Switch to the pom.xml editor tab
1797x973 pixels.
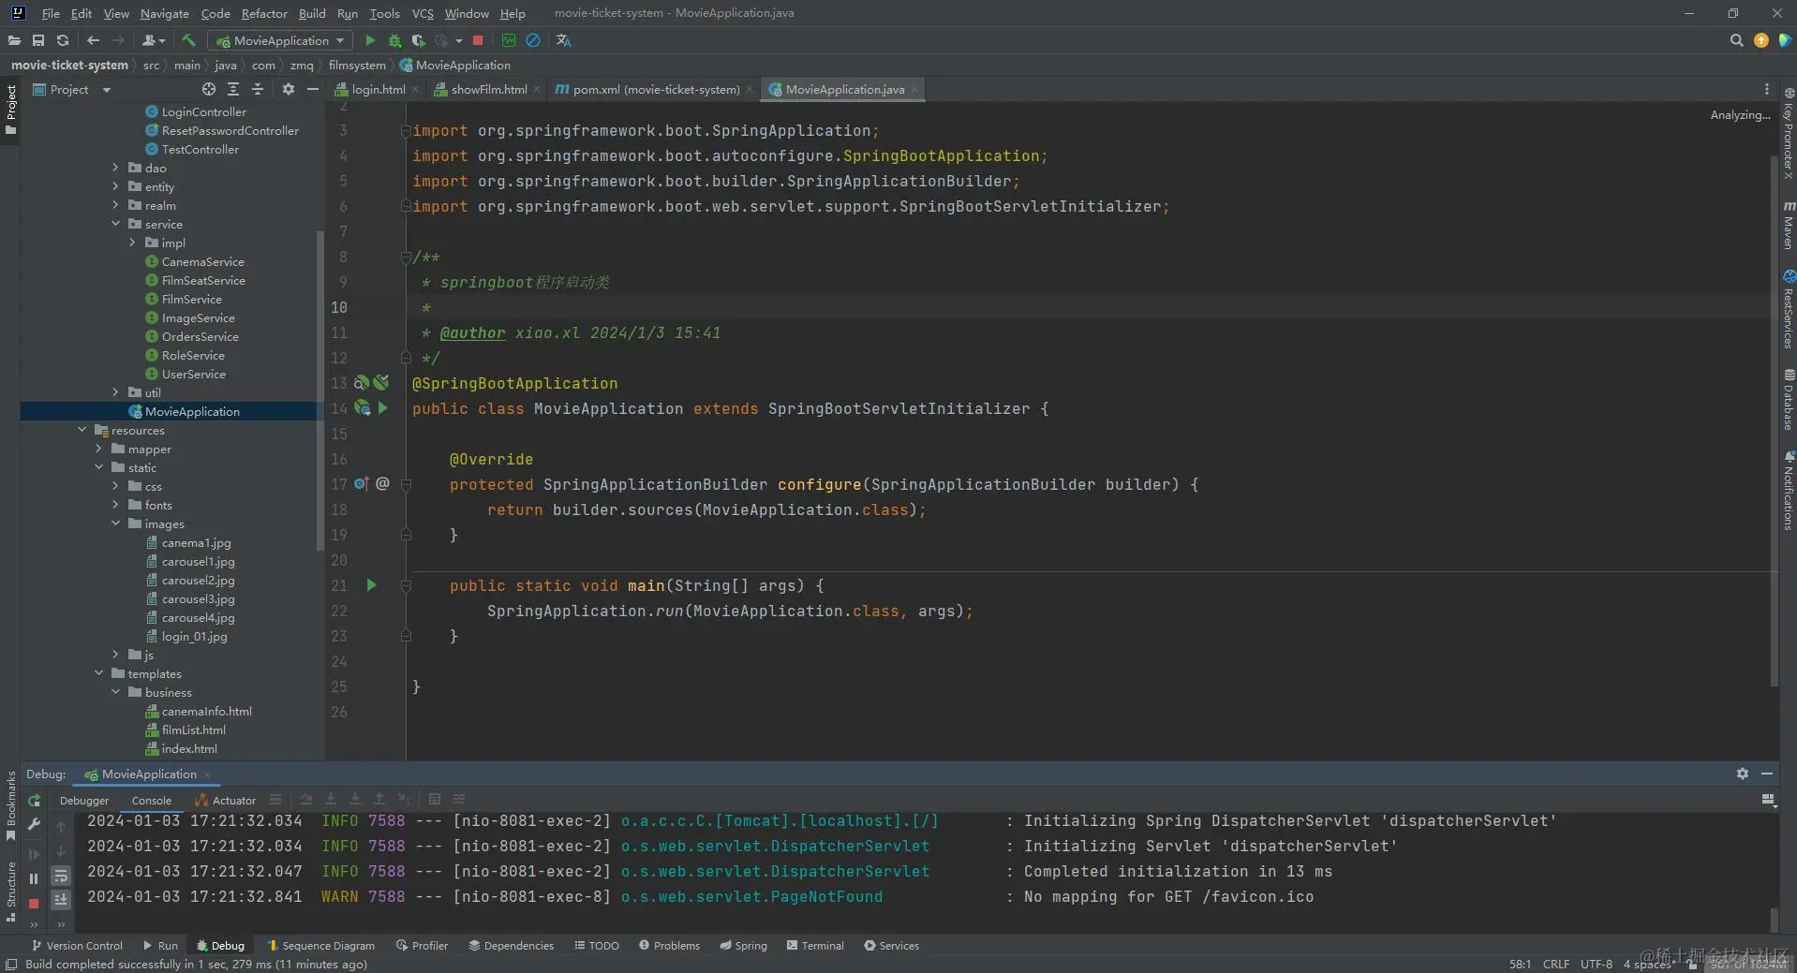[655, 89]
